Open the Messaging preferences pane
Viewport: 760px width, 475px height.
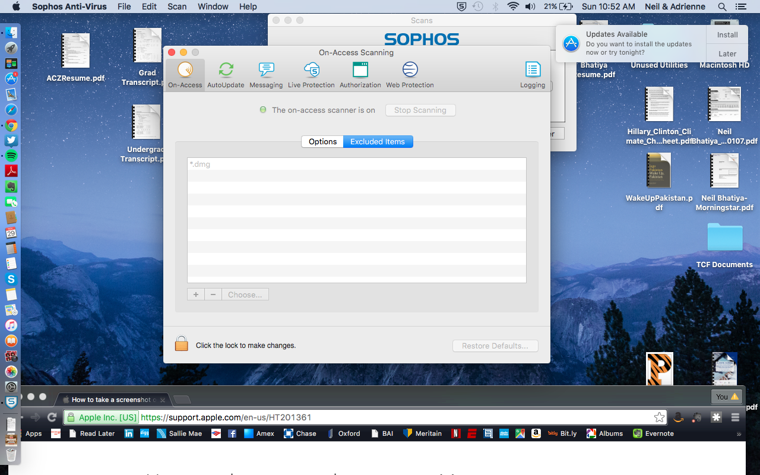tap(266, 75)
